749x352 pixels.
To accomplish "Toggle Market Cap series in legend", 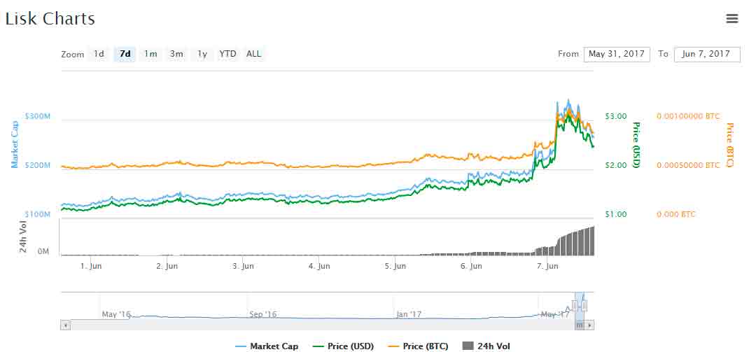I will coord(267,346).
